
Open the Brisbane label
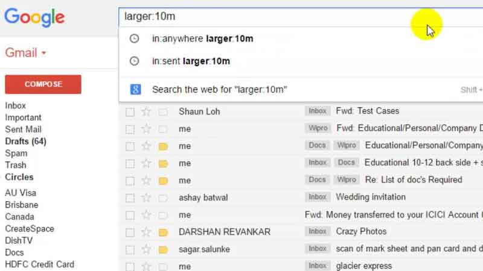pyautogui.click(x=22, y=205)
